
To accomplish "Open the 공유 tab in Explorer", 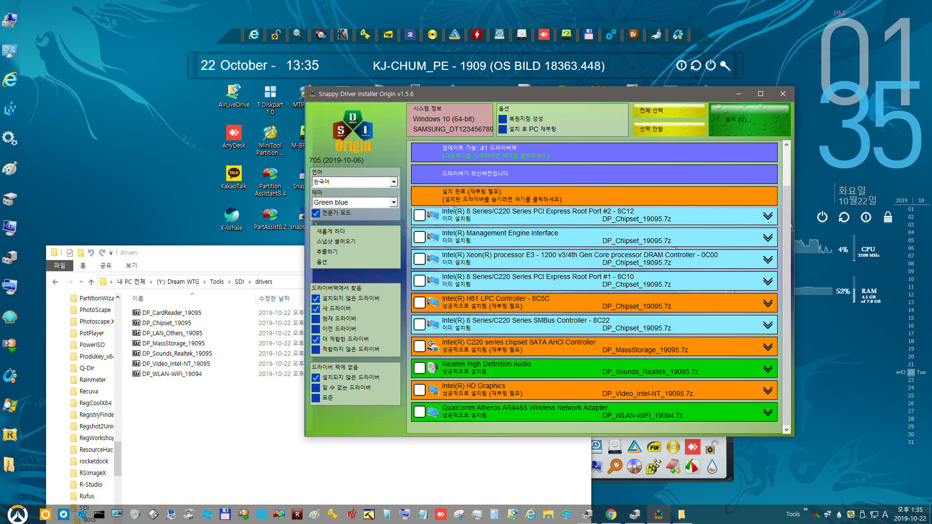I will [x=106, y=265].
